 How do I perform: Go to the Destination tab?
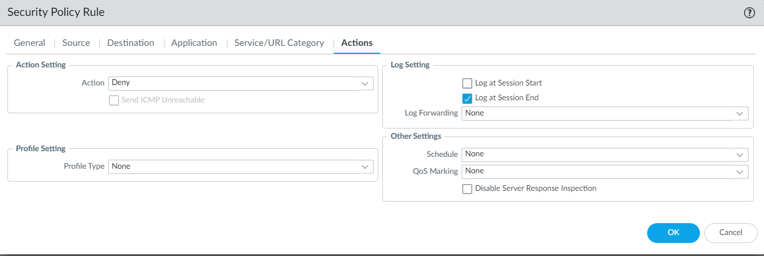coord(130,43)
